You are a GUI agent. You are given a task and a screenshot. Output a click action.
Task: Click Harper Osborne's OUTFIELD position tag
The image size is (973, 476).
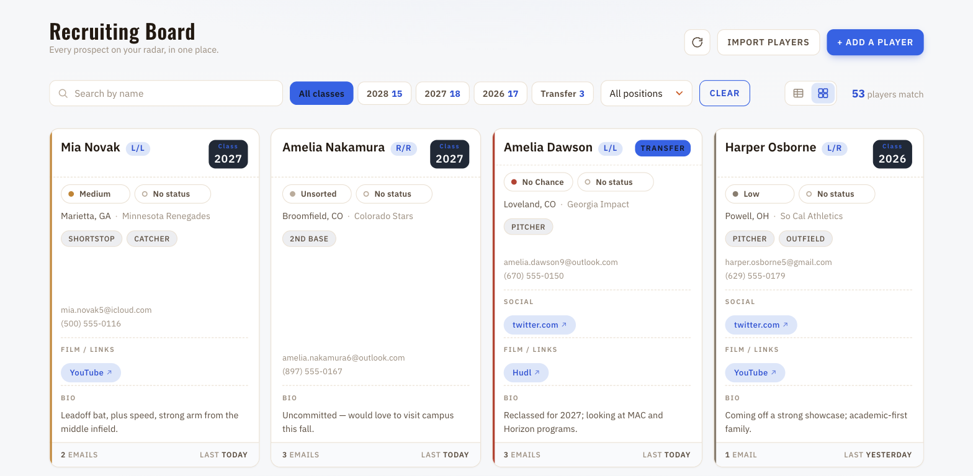805,239
